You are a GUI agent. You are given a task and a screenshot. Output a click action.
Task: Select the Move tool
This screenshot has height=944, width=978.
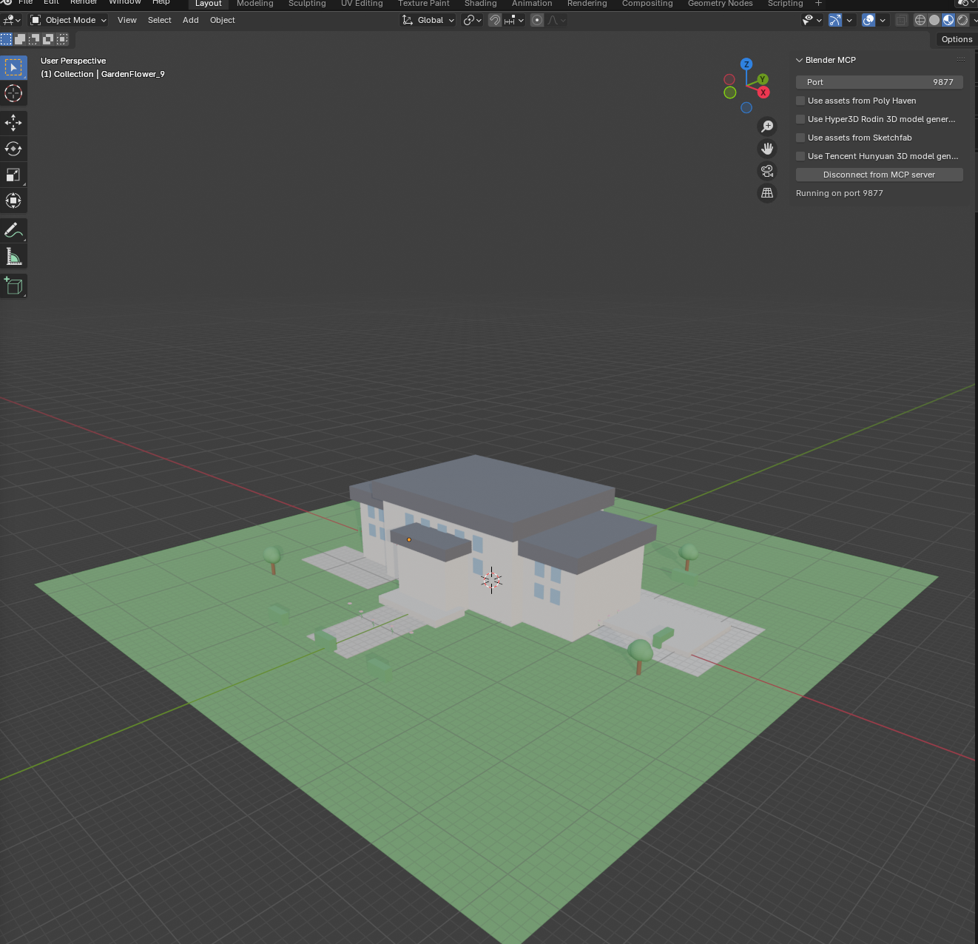(13, 123)
